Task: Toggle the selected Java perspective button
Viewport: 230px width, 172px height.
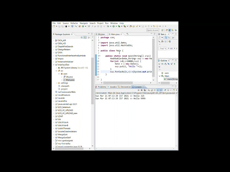Action: 170,30
